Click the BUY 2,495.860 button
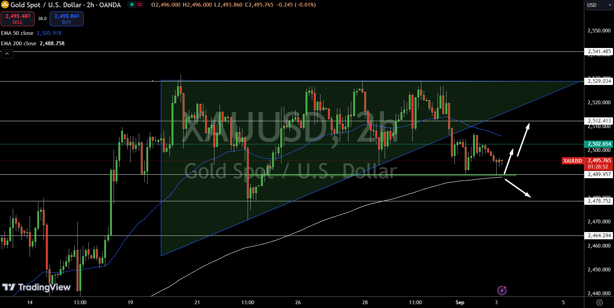 click(x=67, y=19)
